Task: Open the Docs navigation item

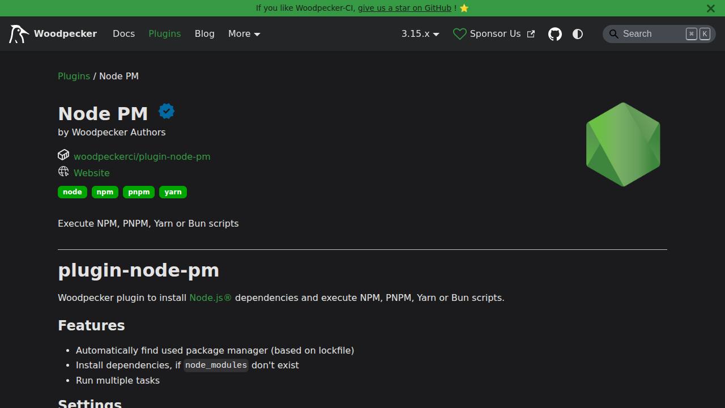Action: pyautogui.click(x=123, y=34)
